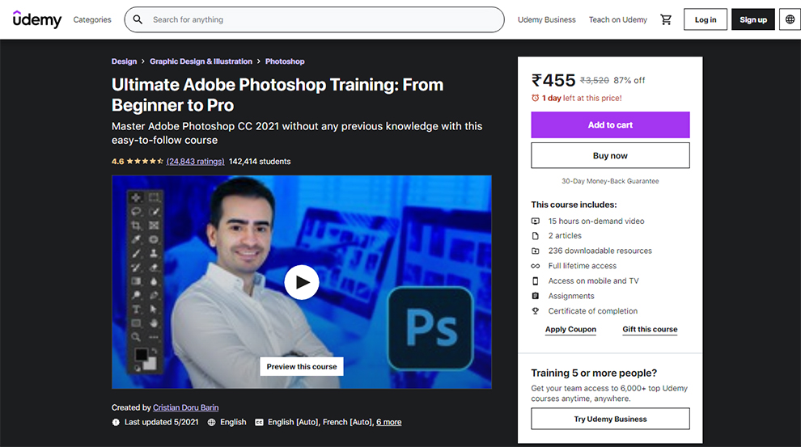The image size is (801, 447).
Task: Open the shopping cart icon
Action: (x=666, y=19)
